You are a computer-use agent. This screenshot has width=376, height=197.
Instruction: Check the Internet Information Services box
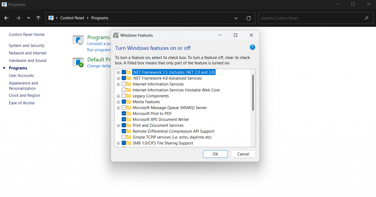tap(124, 84)
